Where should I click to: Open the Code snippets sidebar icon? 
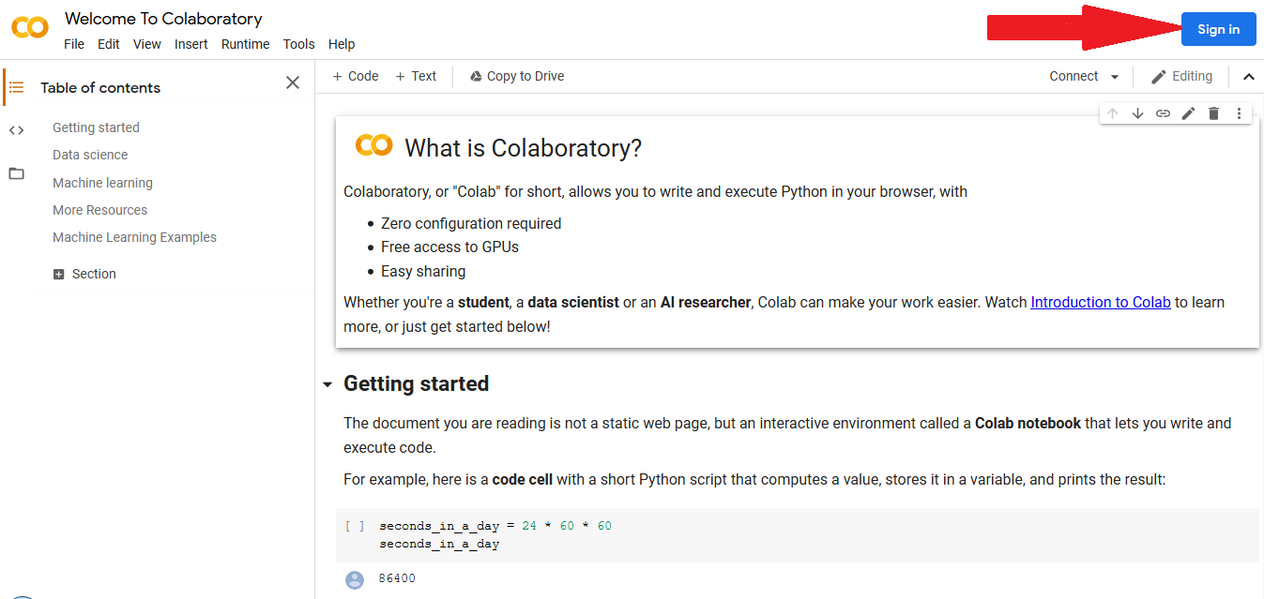(16, 130)
